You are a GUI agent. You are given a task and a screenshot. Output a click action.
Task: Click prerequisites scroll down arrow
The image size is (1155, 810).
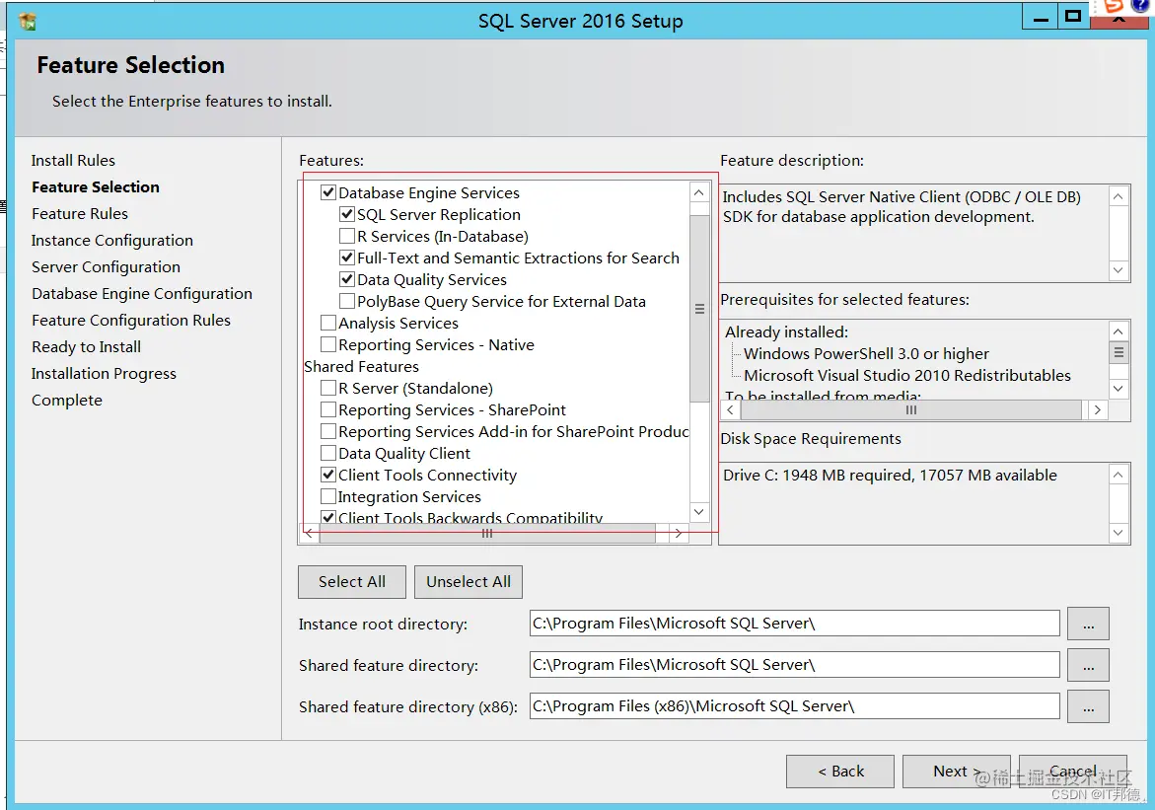coord(1119,389)
